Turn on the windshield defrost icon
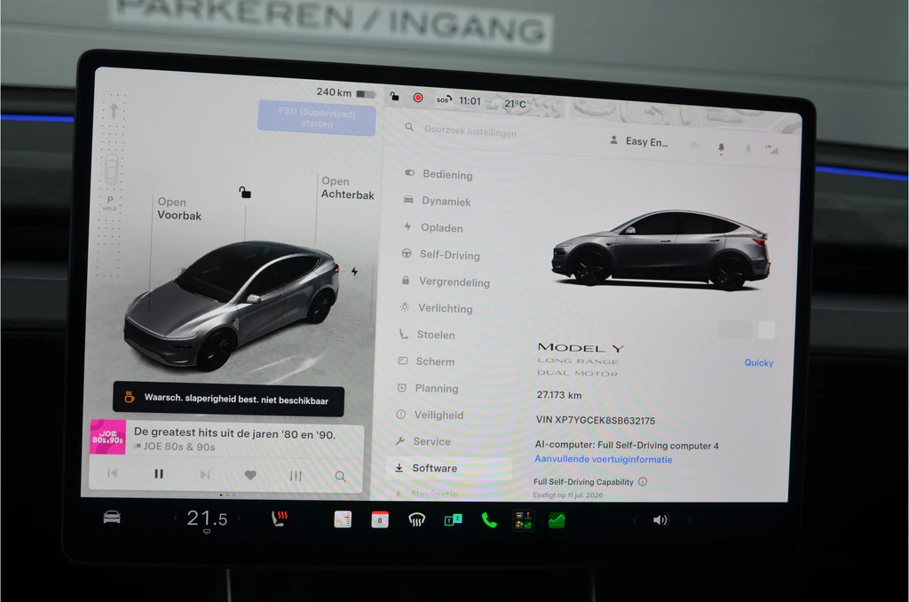The height and width of the screenshot is (602, 909). point(417,520)
